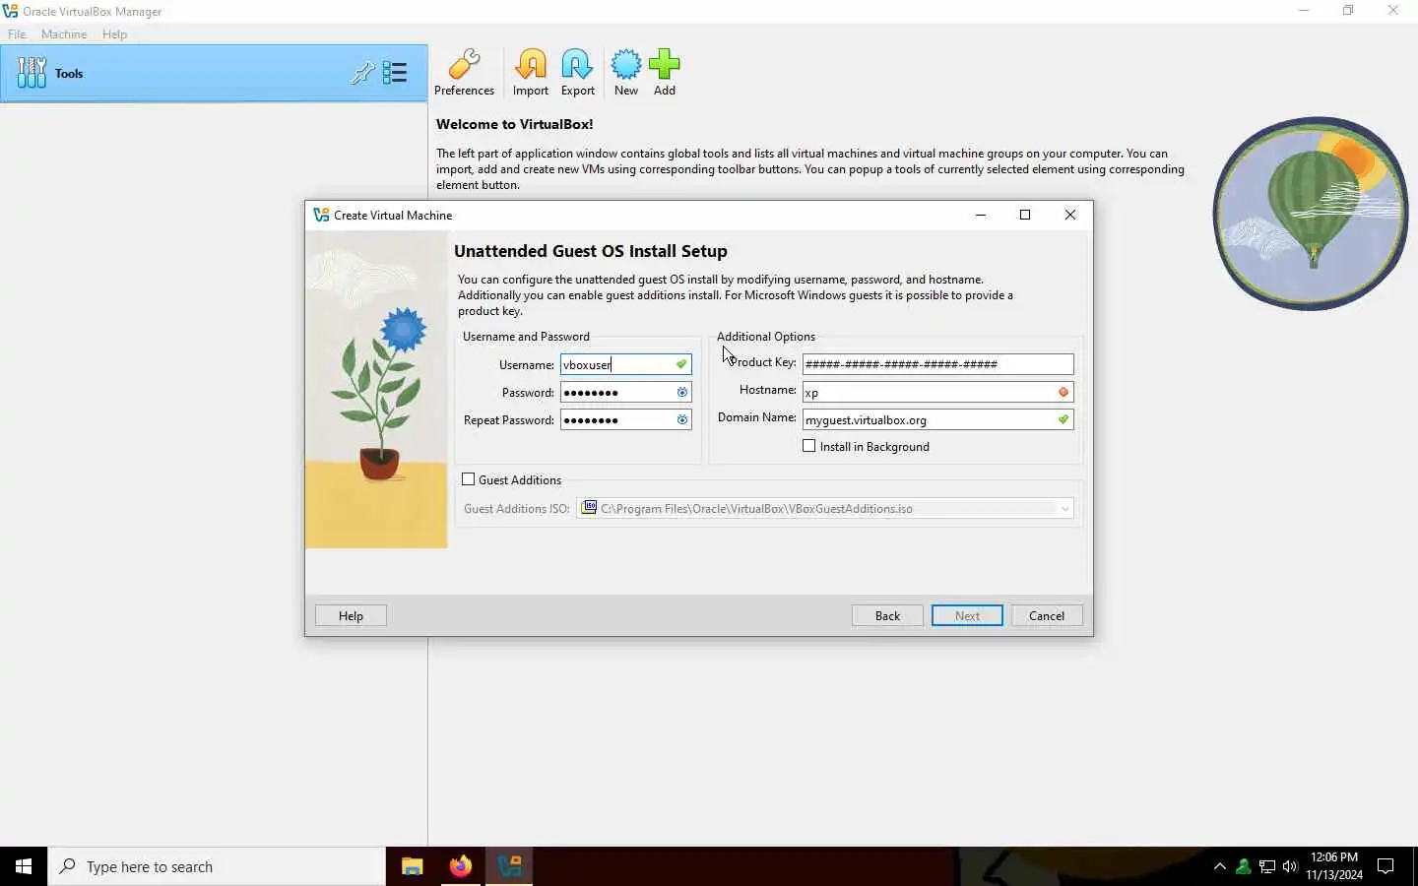Create a New virtual machine

coord(626,73)
